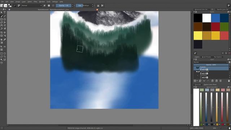Select the Dynamic Brush tool
231x130 pixels.
1,29
